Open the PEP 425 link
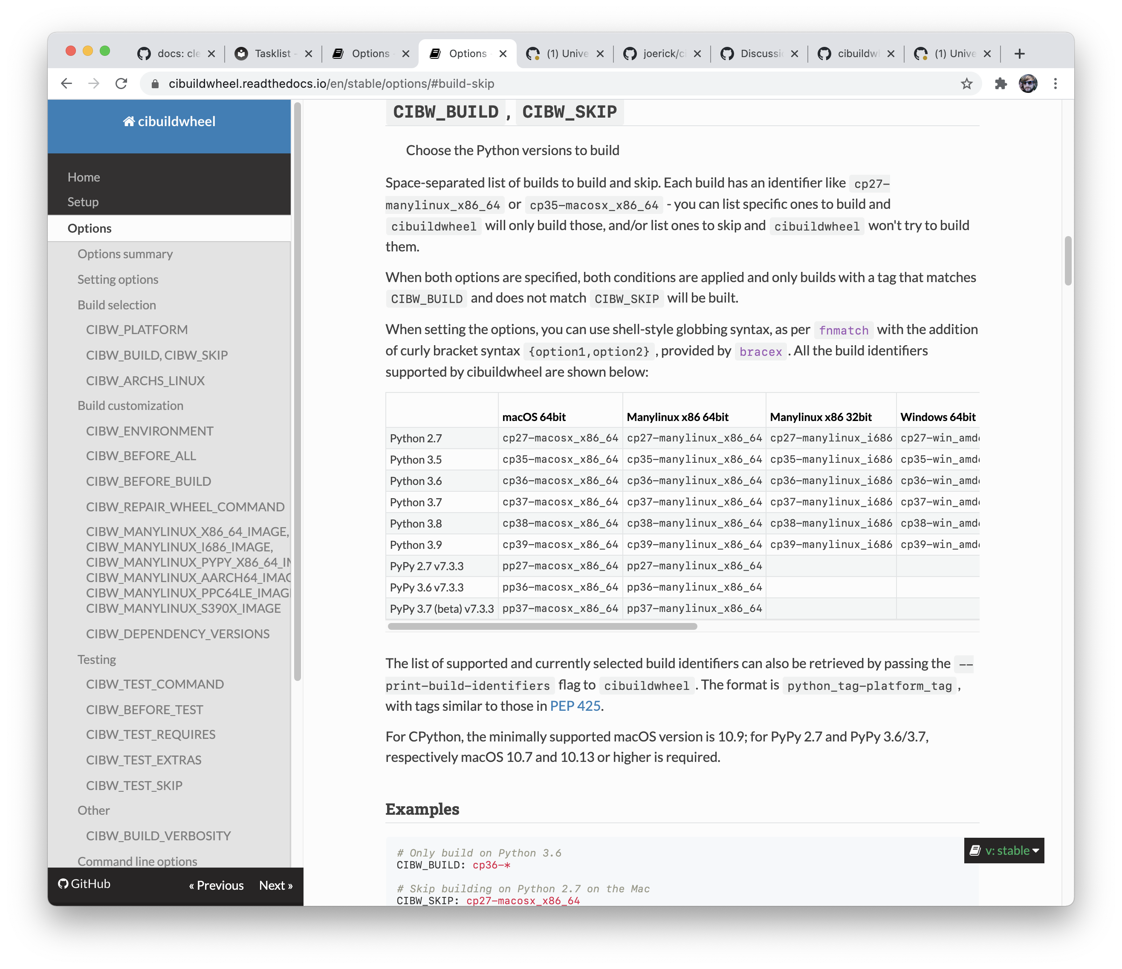Screen dimensions: 1122x969 (x=575, y=706)
